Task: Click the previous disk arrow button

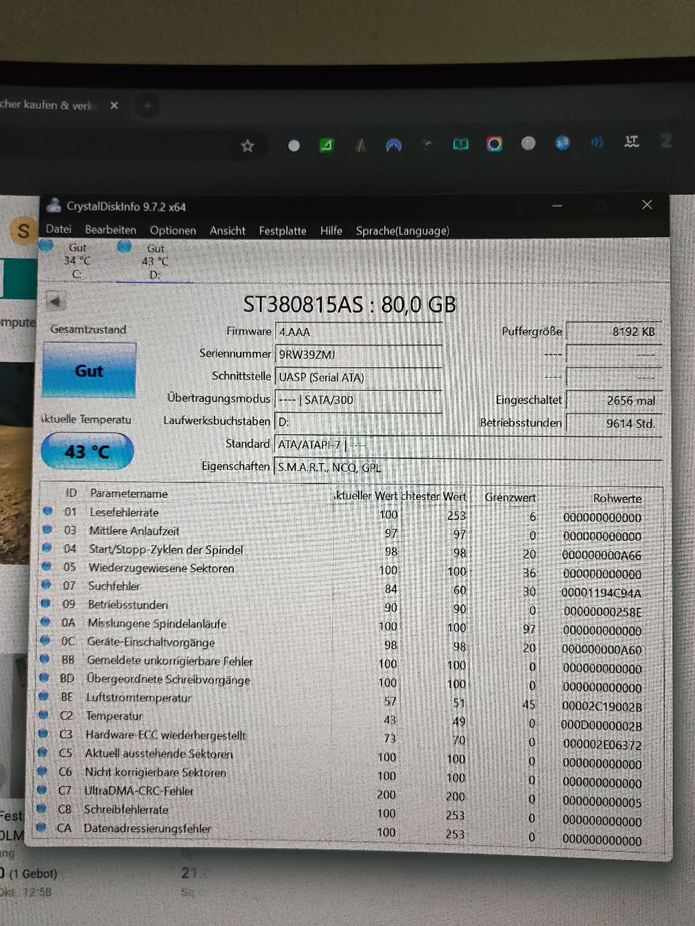Action: pos(55,300)
